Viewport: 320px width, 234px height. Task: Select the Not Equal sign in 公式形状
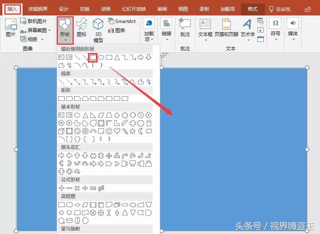point(101,188)
